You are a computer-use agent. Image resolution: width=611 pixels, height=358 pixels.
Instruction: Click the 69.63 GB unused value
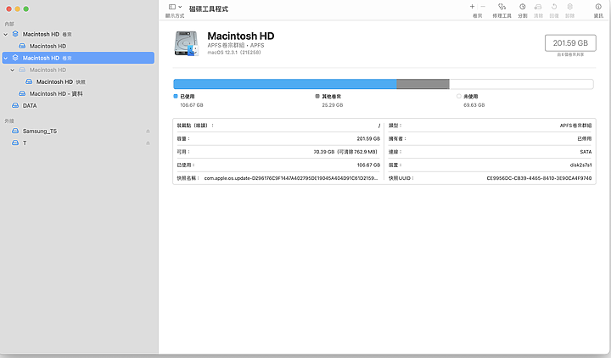pyautogui.click(x=474, y=105)
